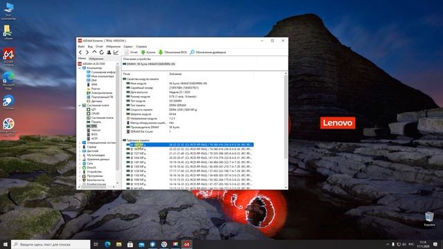Image resolution: width=443 pixels, height=249 pixels.
Task: Open the Этот компьютер desktop icon
Action: (x=8, y=12)
